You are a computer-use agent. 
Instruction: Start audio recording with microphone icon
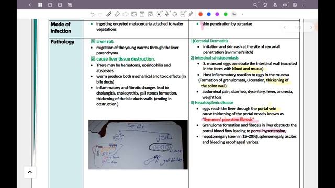coord(167,14)
